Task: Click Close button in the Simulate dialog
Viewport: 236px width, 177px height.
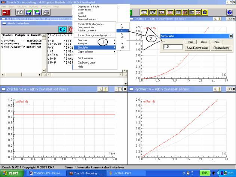Action: click(x=203, y=42)
